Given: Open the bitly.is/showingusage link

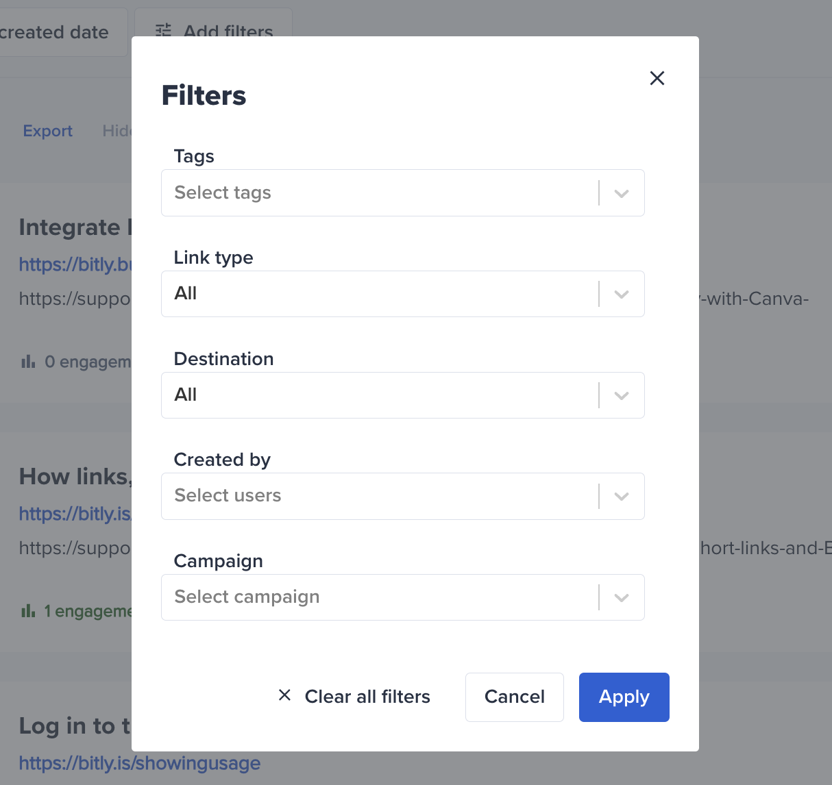Looking at the screenshot, I should click(139, 762).
